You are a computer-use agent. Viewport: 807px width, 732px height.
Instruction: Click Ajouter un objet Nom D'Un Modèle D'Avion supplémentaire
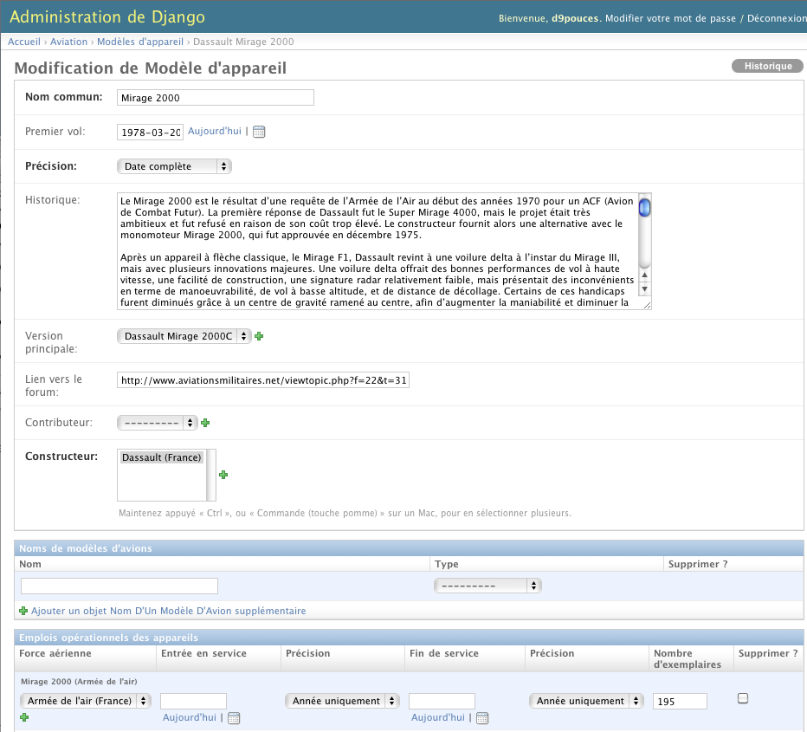click(168, 611)
